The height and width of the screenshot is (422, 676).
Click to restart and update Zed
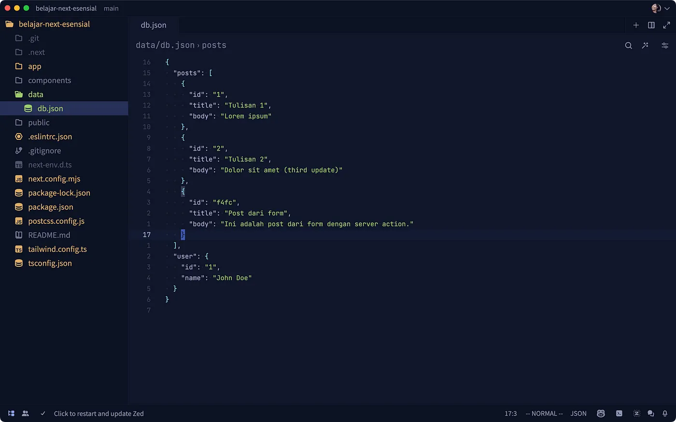pos(99,413)
